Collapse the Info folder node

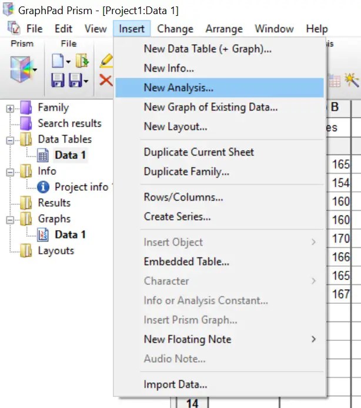click(x=10, y=173)
